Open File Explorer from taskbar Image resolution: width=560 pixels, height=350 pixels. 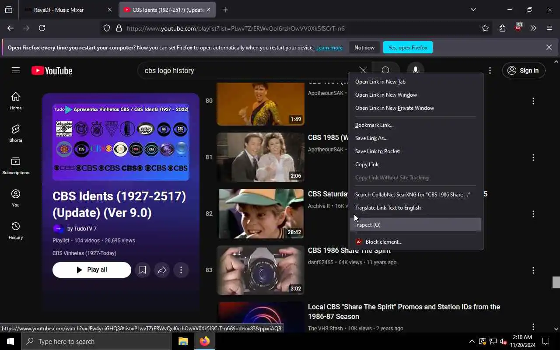[183, 341]
